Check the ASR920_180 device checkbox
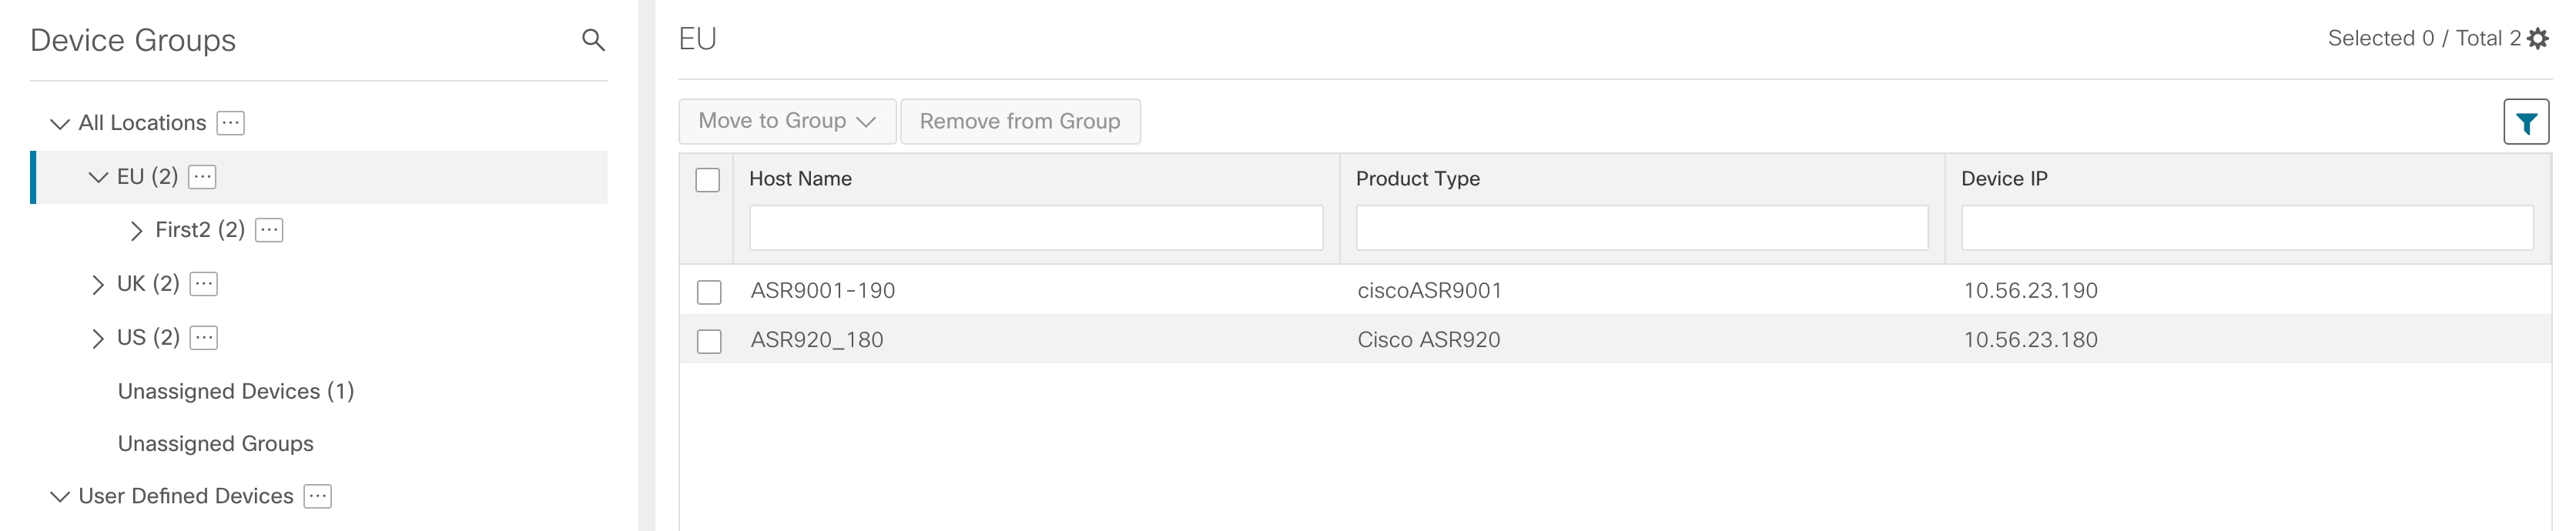 [709, 341]
